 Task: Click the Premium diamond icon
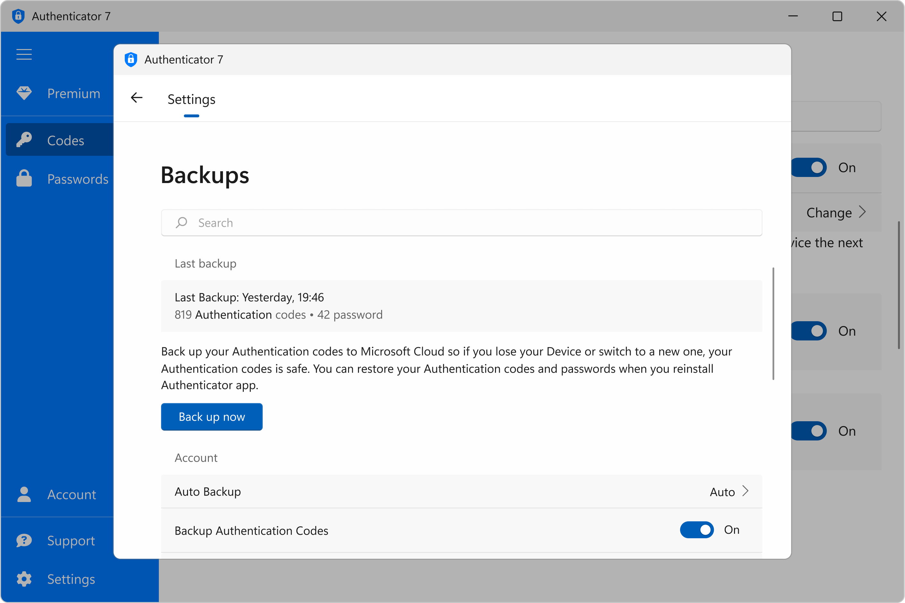click(24, 93)
